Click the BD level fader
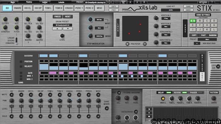221x124 pixels. pos(12,106)
